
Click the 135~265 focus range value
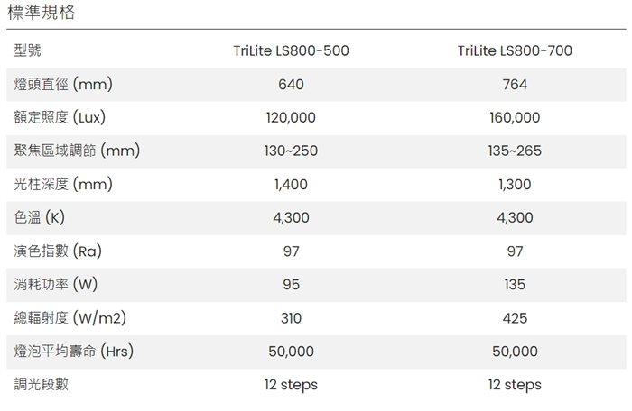515,151
